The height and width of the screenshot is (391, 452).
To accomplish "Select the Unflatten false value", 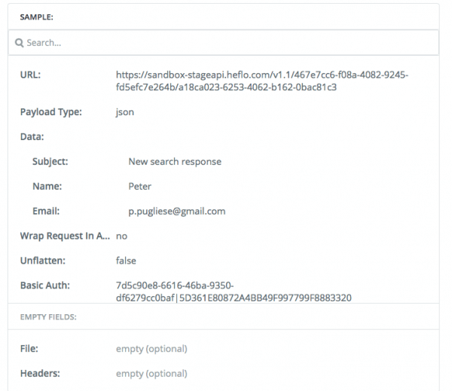I will tap(126, 261).
